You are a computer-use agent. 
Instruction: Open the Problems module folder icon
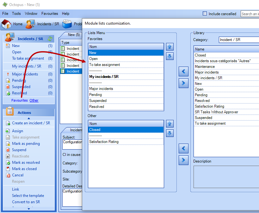67,24
